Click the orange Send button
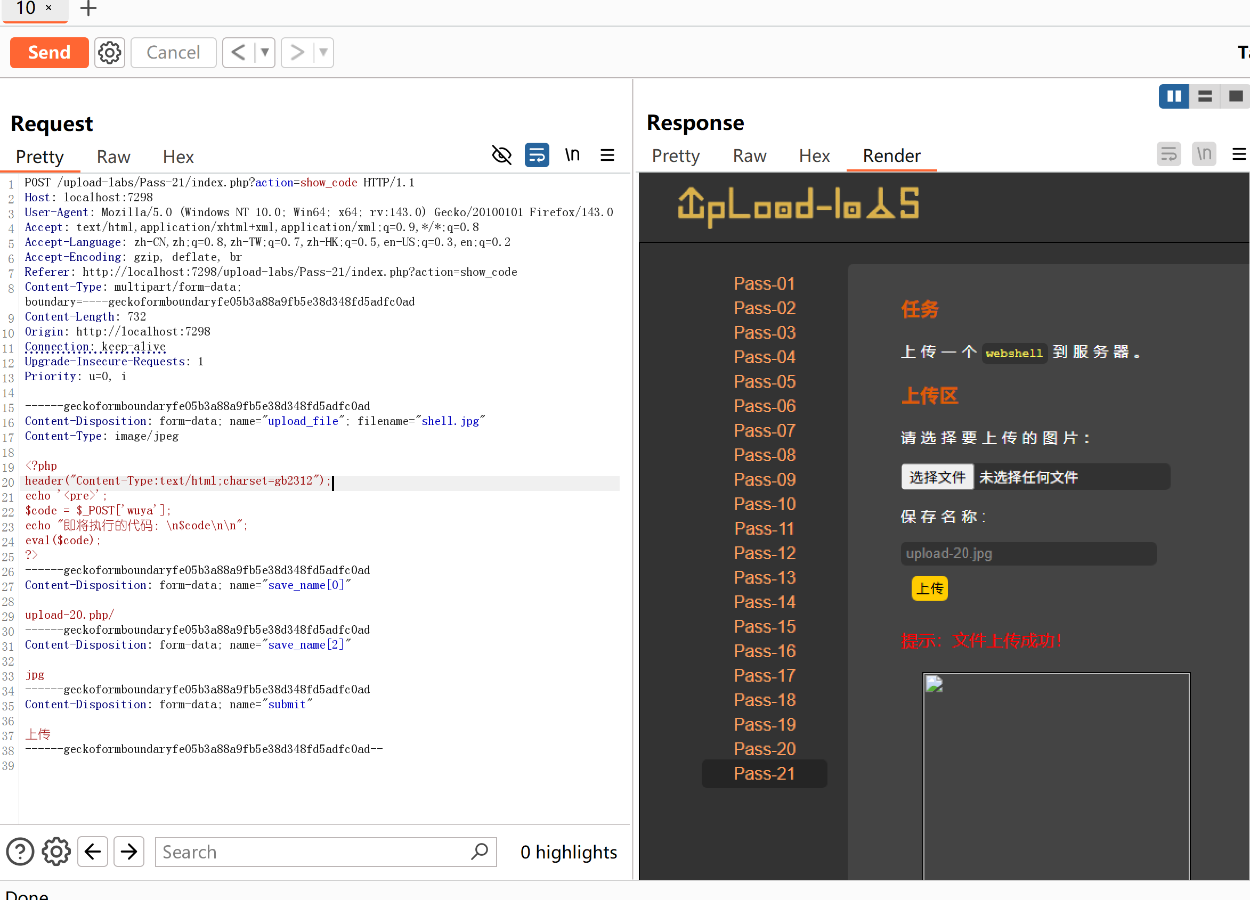The image size is (1250, 900). tap(49, 52)
